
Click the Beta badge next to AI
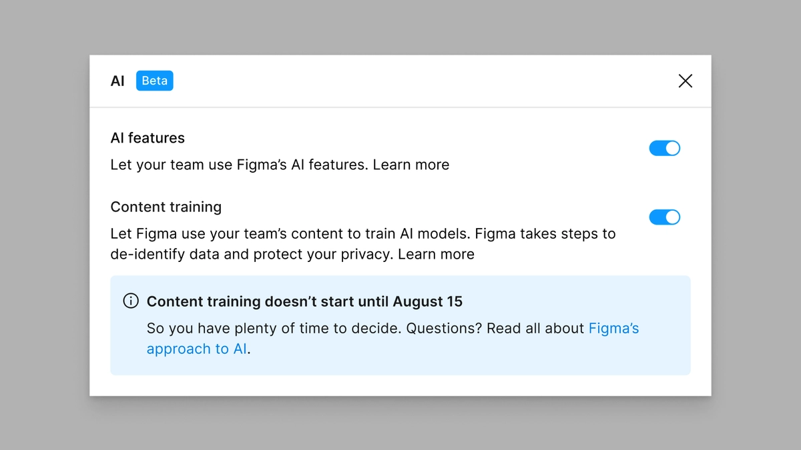154,80
